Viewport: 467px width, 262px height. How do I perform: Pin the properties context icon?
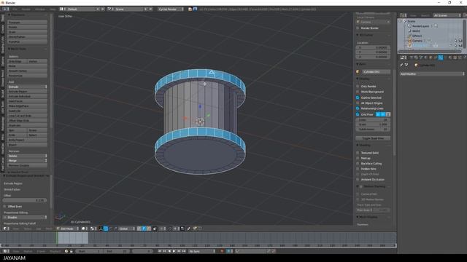point(401,65)
